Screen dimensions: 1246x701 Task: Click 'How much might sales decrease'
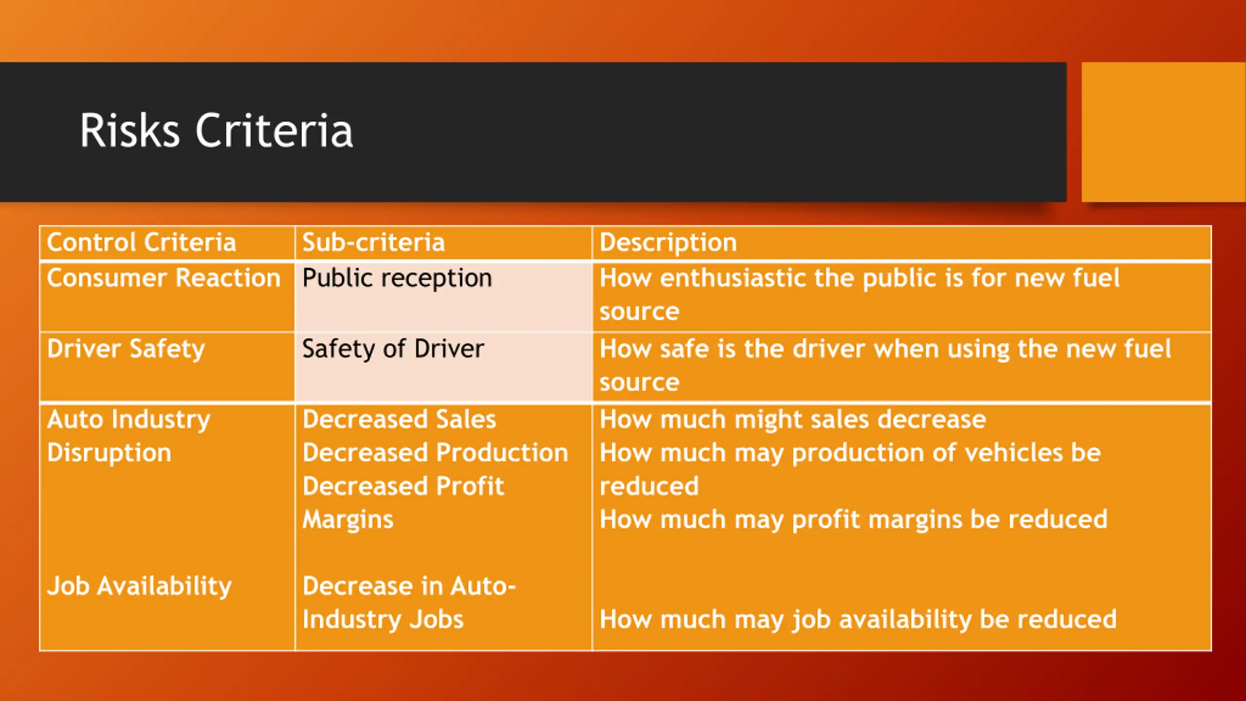click(792, 420)
